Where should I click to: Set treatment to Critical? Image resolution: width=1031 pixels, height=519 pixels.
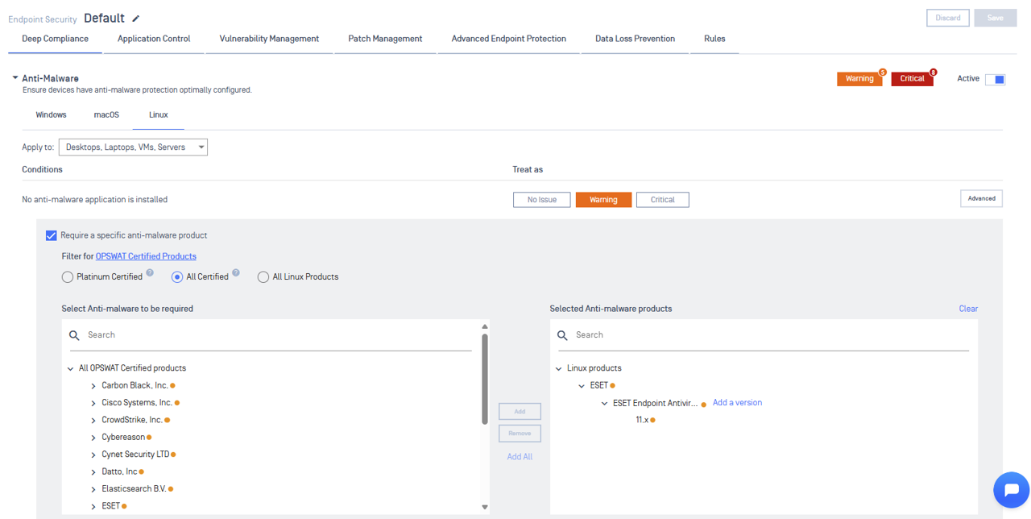(x=663, y=200)
